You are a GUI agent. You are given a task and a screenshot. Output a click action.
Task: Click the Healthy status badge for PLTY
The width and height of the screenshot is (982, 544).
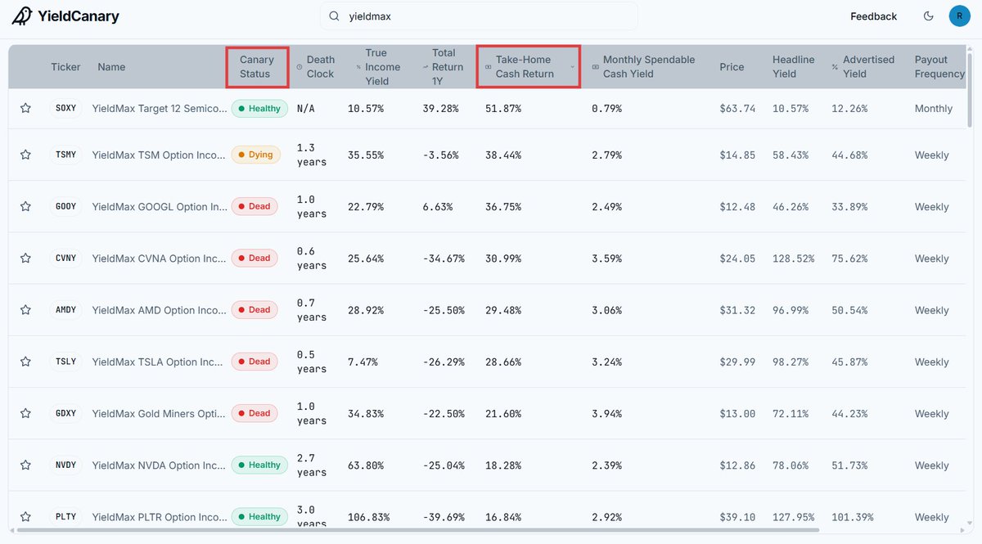click(259, 516)
